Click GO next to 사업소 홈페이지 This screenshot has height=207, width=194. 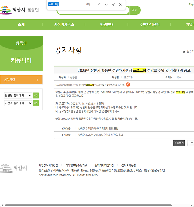pyautogui.click(x=36, y=103)
